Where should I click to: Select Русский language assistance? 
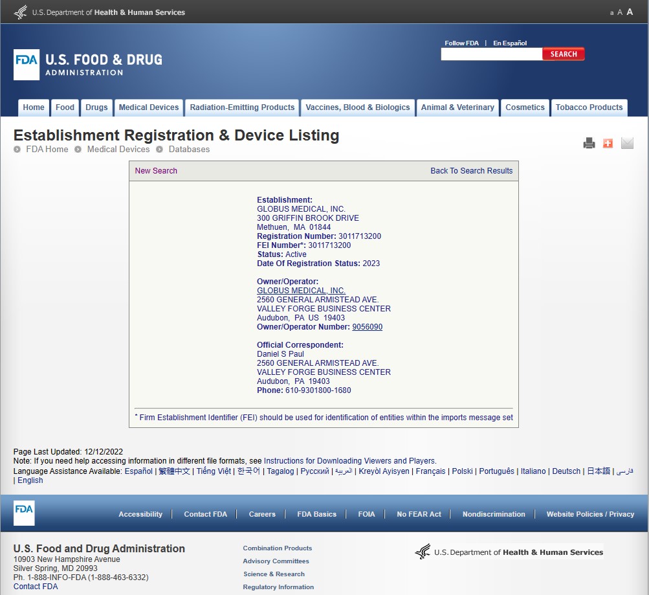point(314,471)
